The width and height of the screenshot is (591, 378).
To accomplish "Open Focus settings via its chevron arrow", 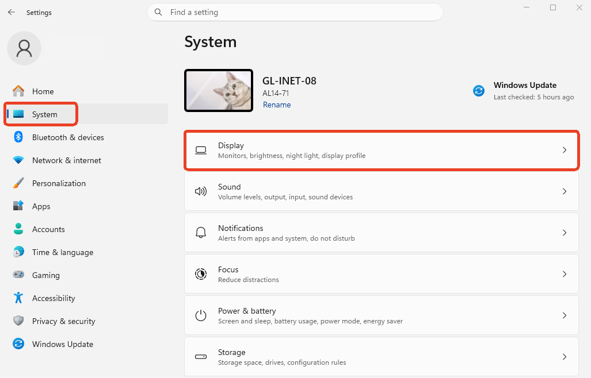I will pyautogui.click(x=564, y=274).
